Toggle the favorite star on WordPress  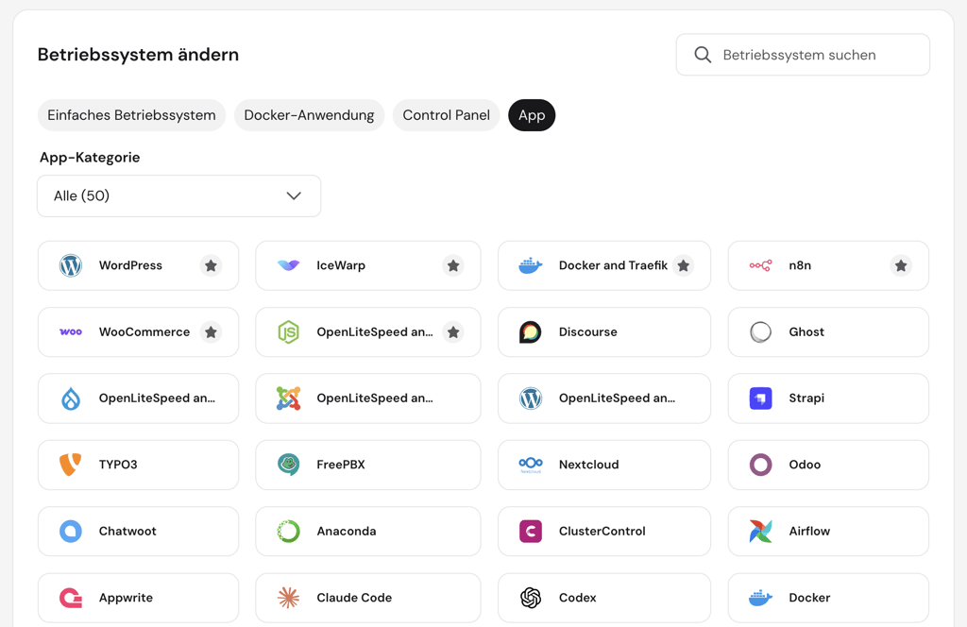point(211,265)
